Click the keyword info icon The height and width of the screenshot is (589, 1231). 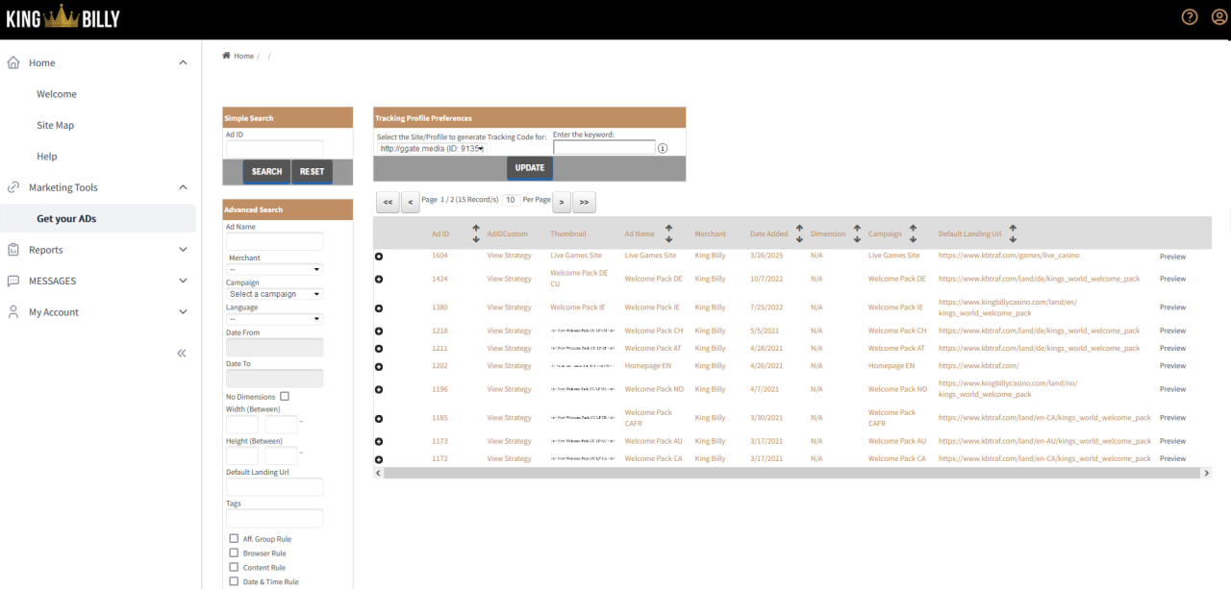[663, 148]
